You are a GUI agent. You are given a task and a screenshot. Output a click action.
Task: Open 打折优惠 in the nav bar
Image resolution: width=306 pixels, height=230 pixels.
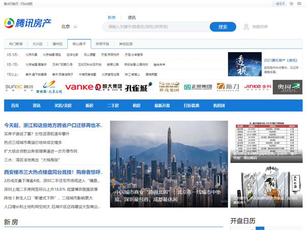[191, 106]
